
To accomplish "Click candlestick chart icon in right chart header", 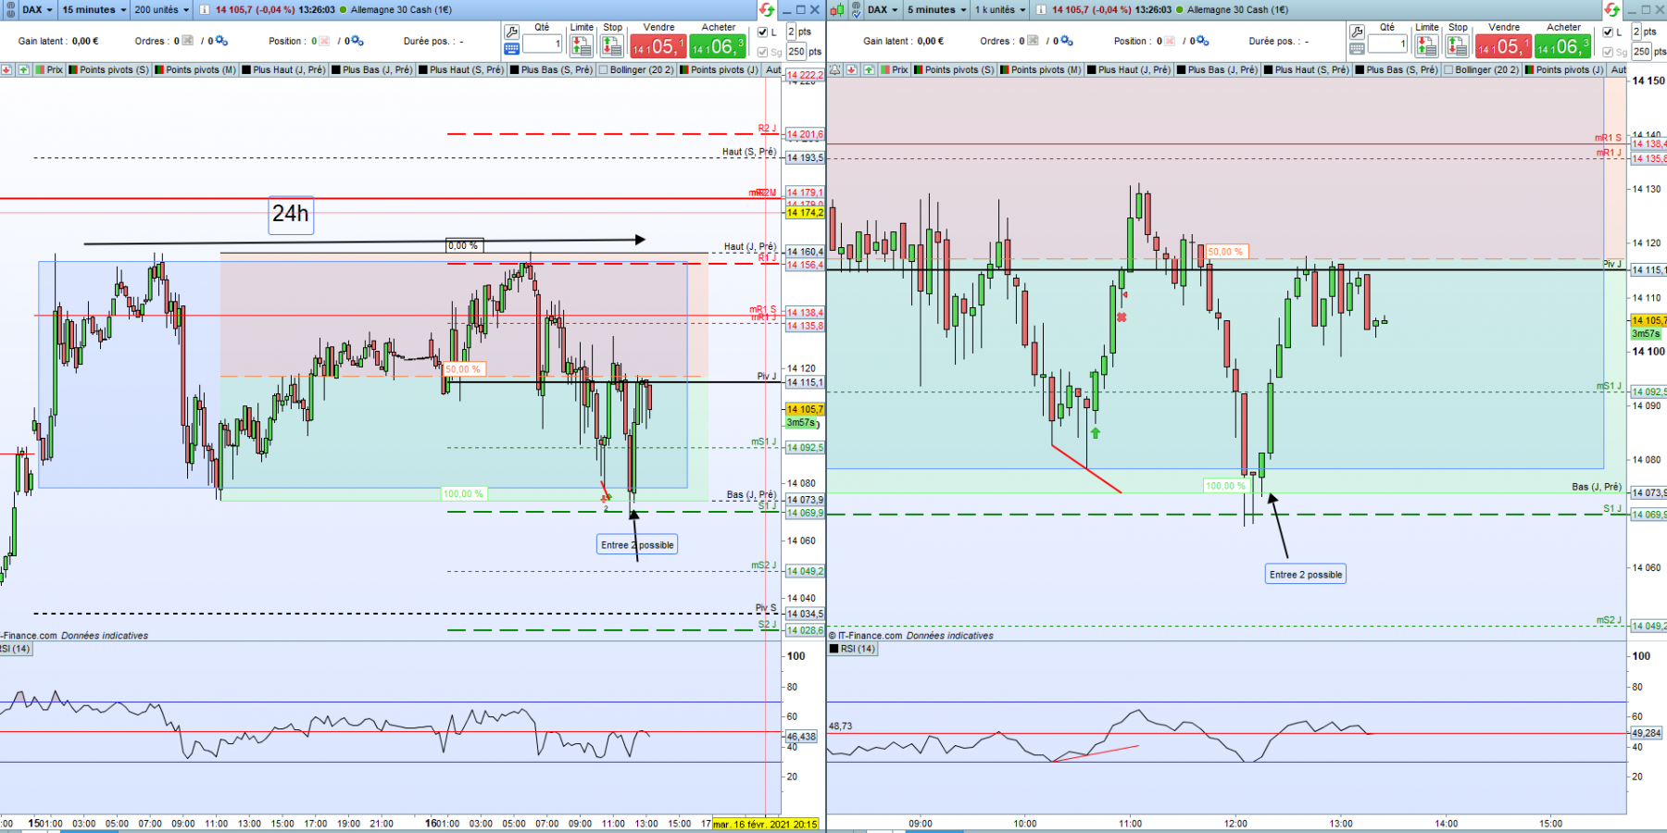I will 837,9.
